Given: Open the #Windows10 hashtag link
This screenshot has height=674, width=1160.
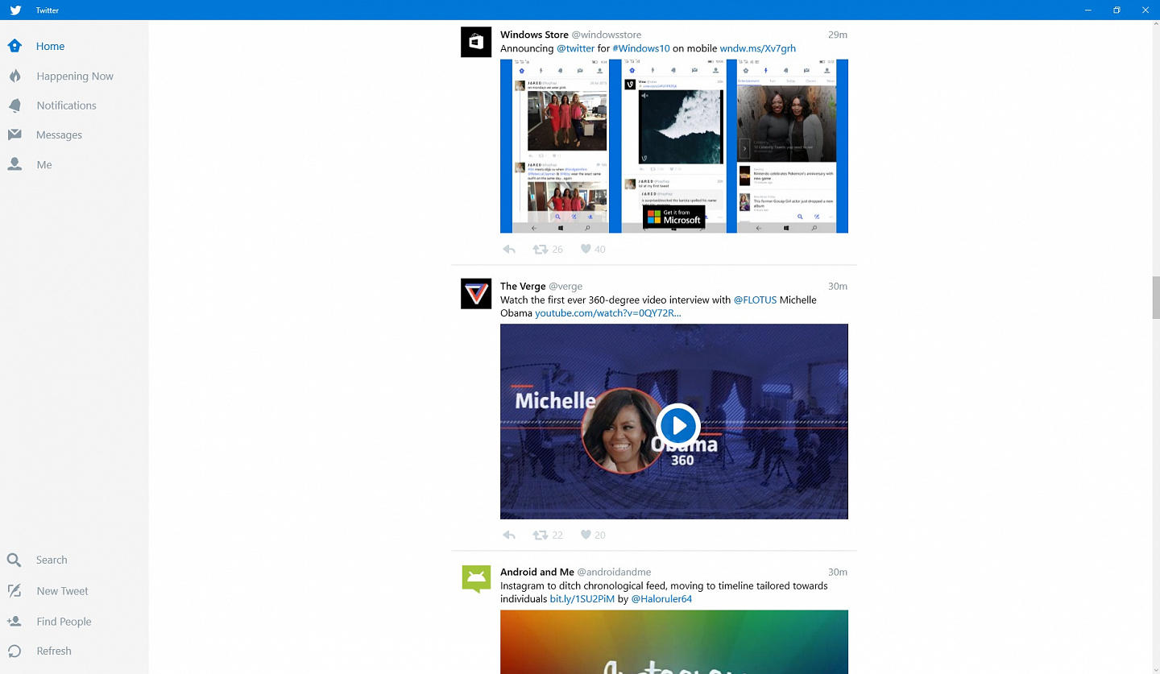Looking at the screenshot, I should (641, 48).
